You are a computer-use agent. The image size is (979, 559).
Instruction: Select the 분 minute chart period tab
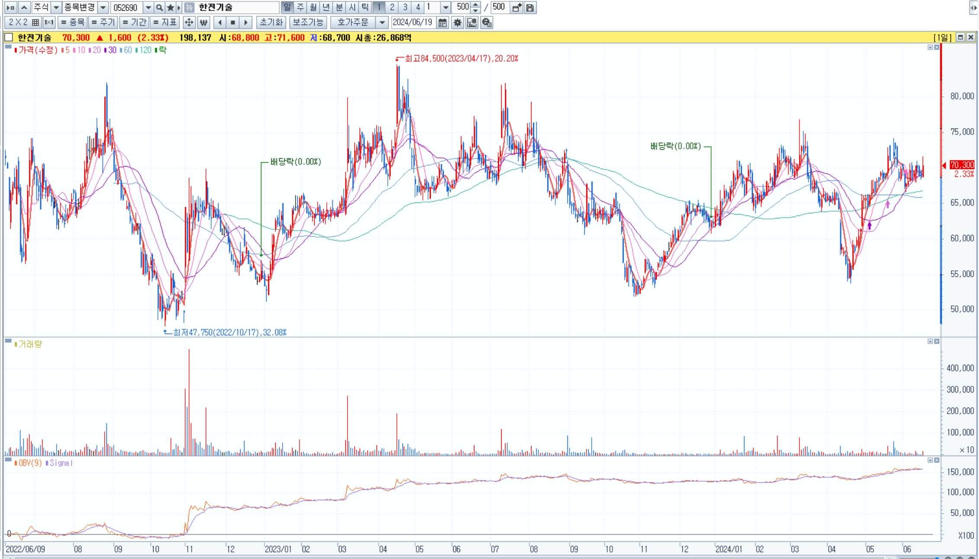[x=339, y=7]
